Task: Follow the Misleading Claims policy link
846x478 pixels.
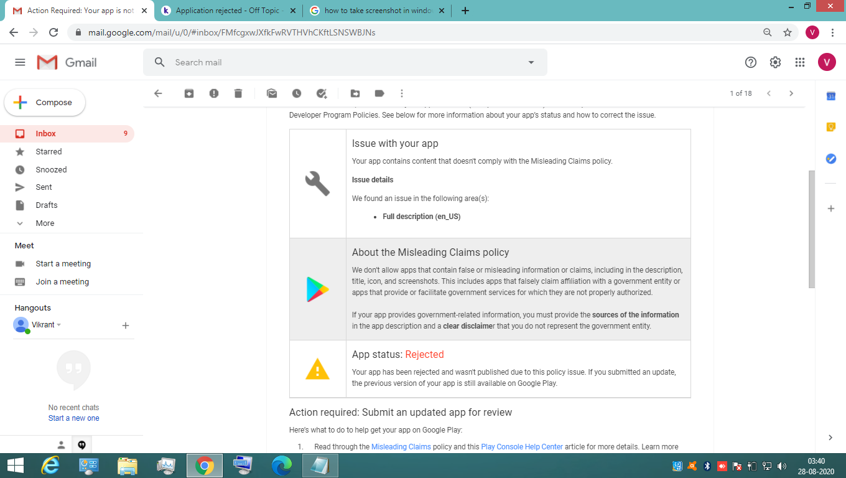Action: [x=401, y=447]
